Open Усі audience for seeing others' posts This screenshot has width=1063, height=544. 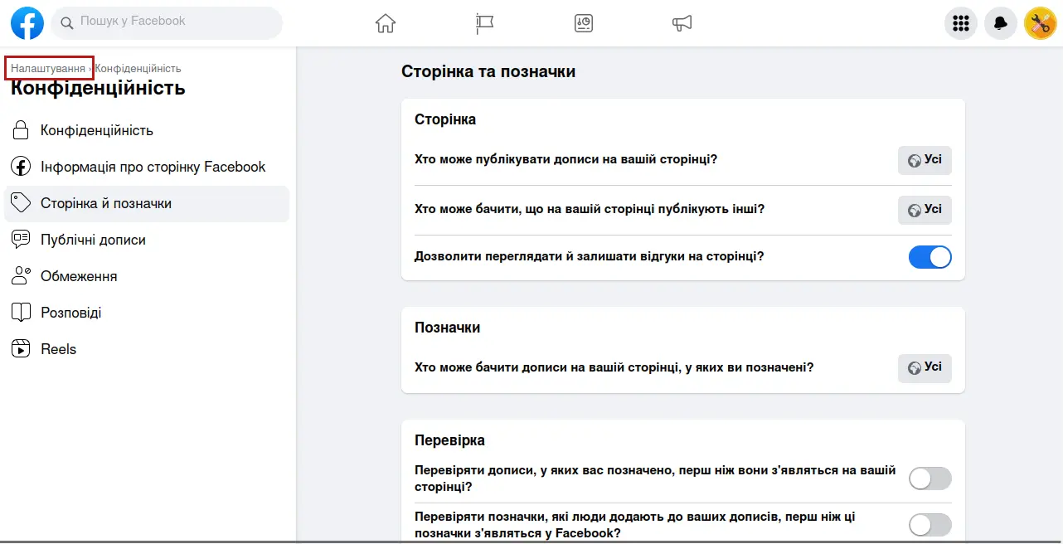pos(925,210)
